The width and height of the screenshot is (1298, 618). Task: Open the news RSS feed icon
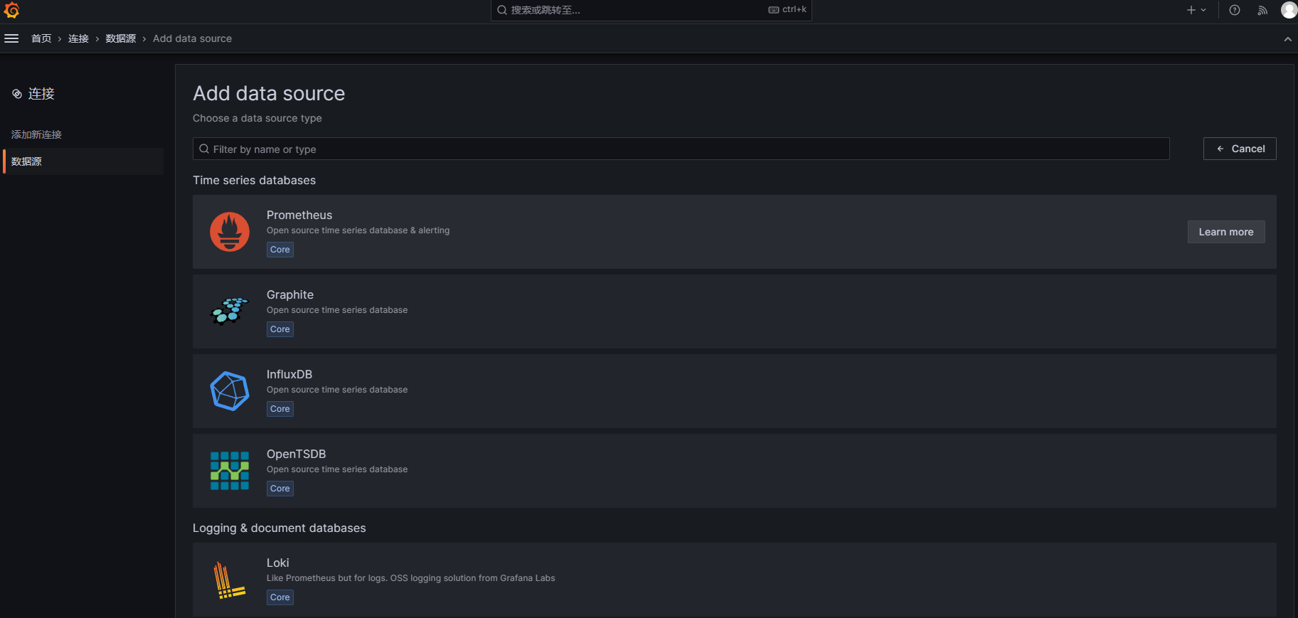click(1262, 10)
